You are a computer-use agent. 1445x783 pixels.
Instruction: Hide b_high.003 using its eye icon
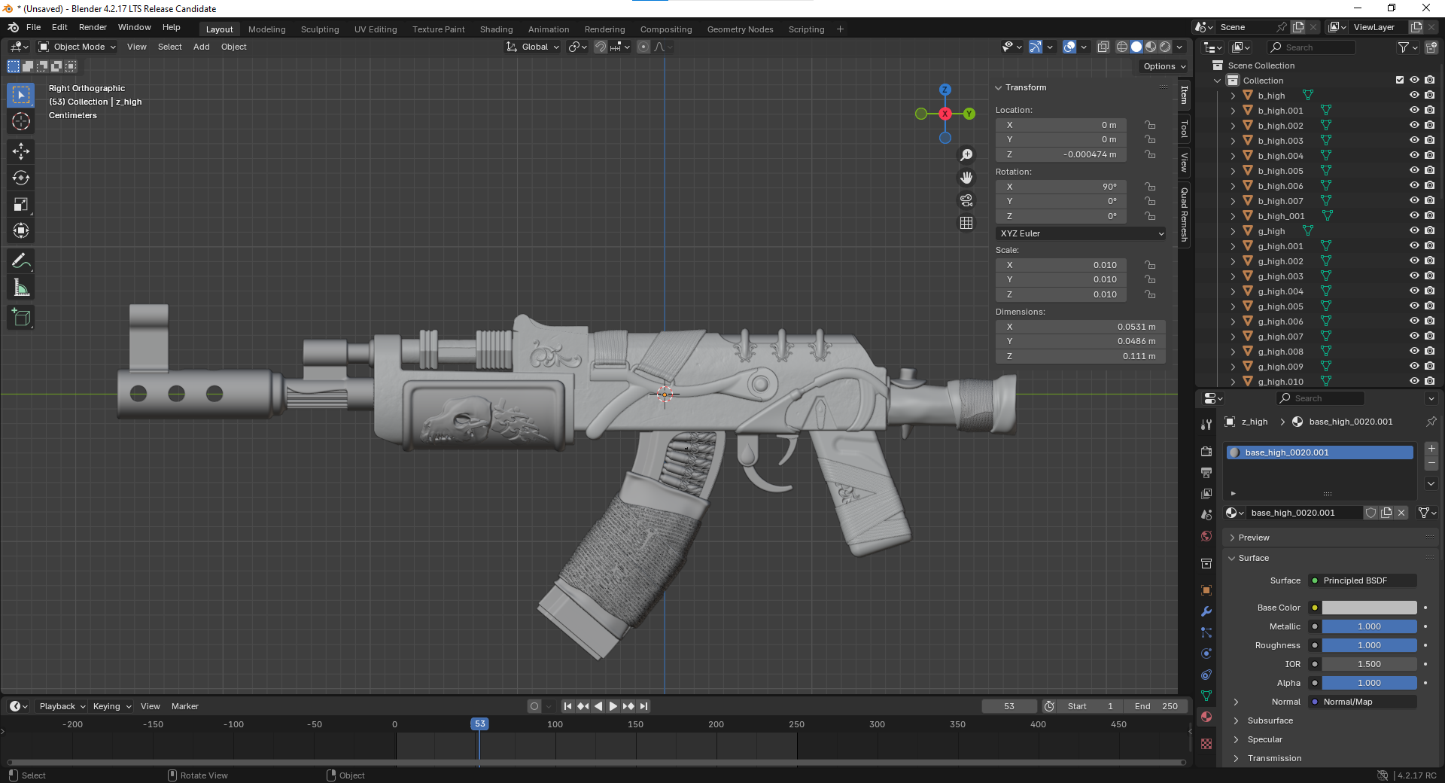coord(1414,141)
